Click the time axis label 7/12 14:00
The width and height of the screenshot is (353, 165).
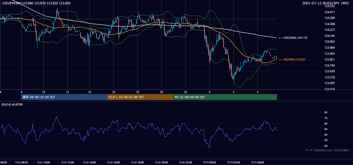point(89,162)
